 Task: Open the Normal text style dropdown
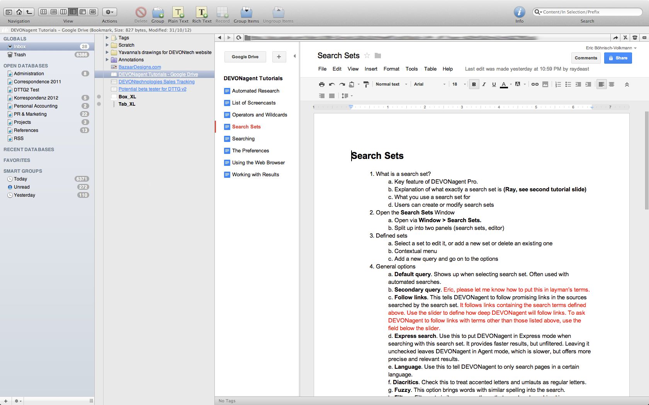[391, 84]
